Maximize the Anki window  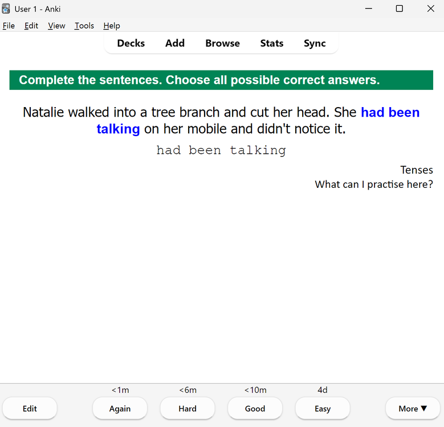[x=400, y=9]
